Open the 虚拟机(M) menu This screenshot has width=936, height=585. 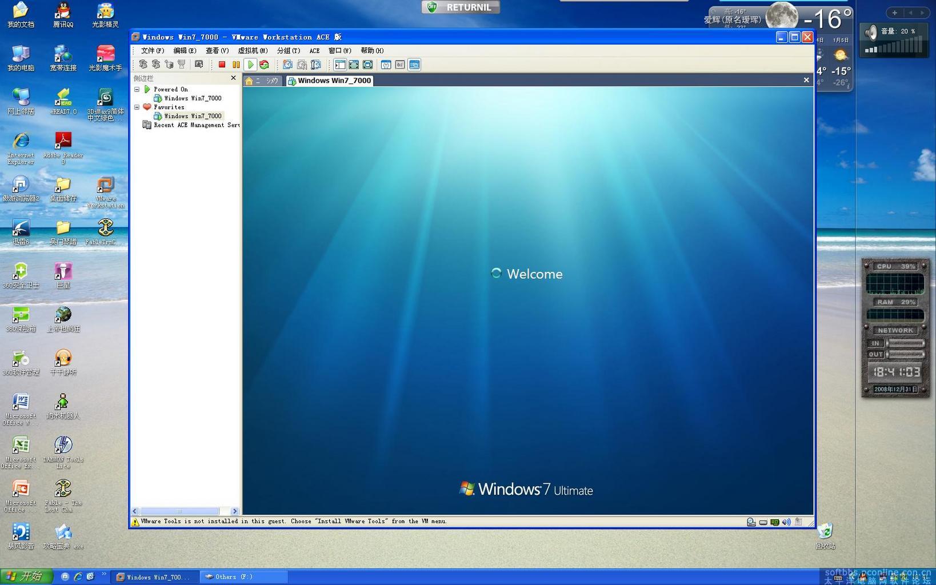pyautogui.click(x=253, y=51)
